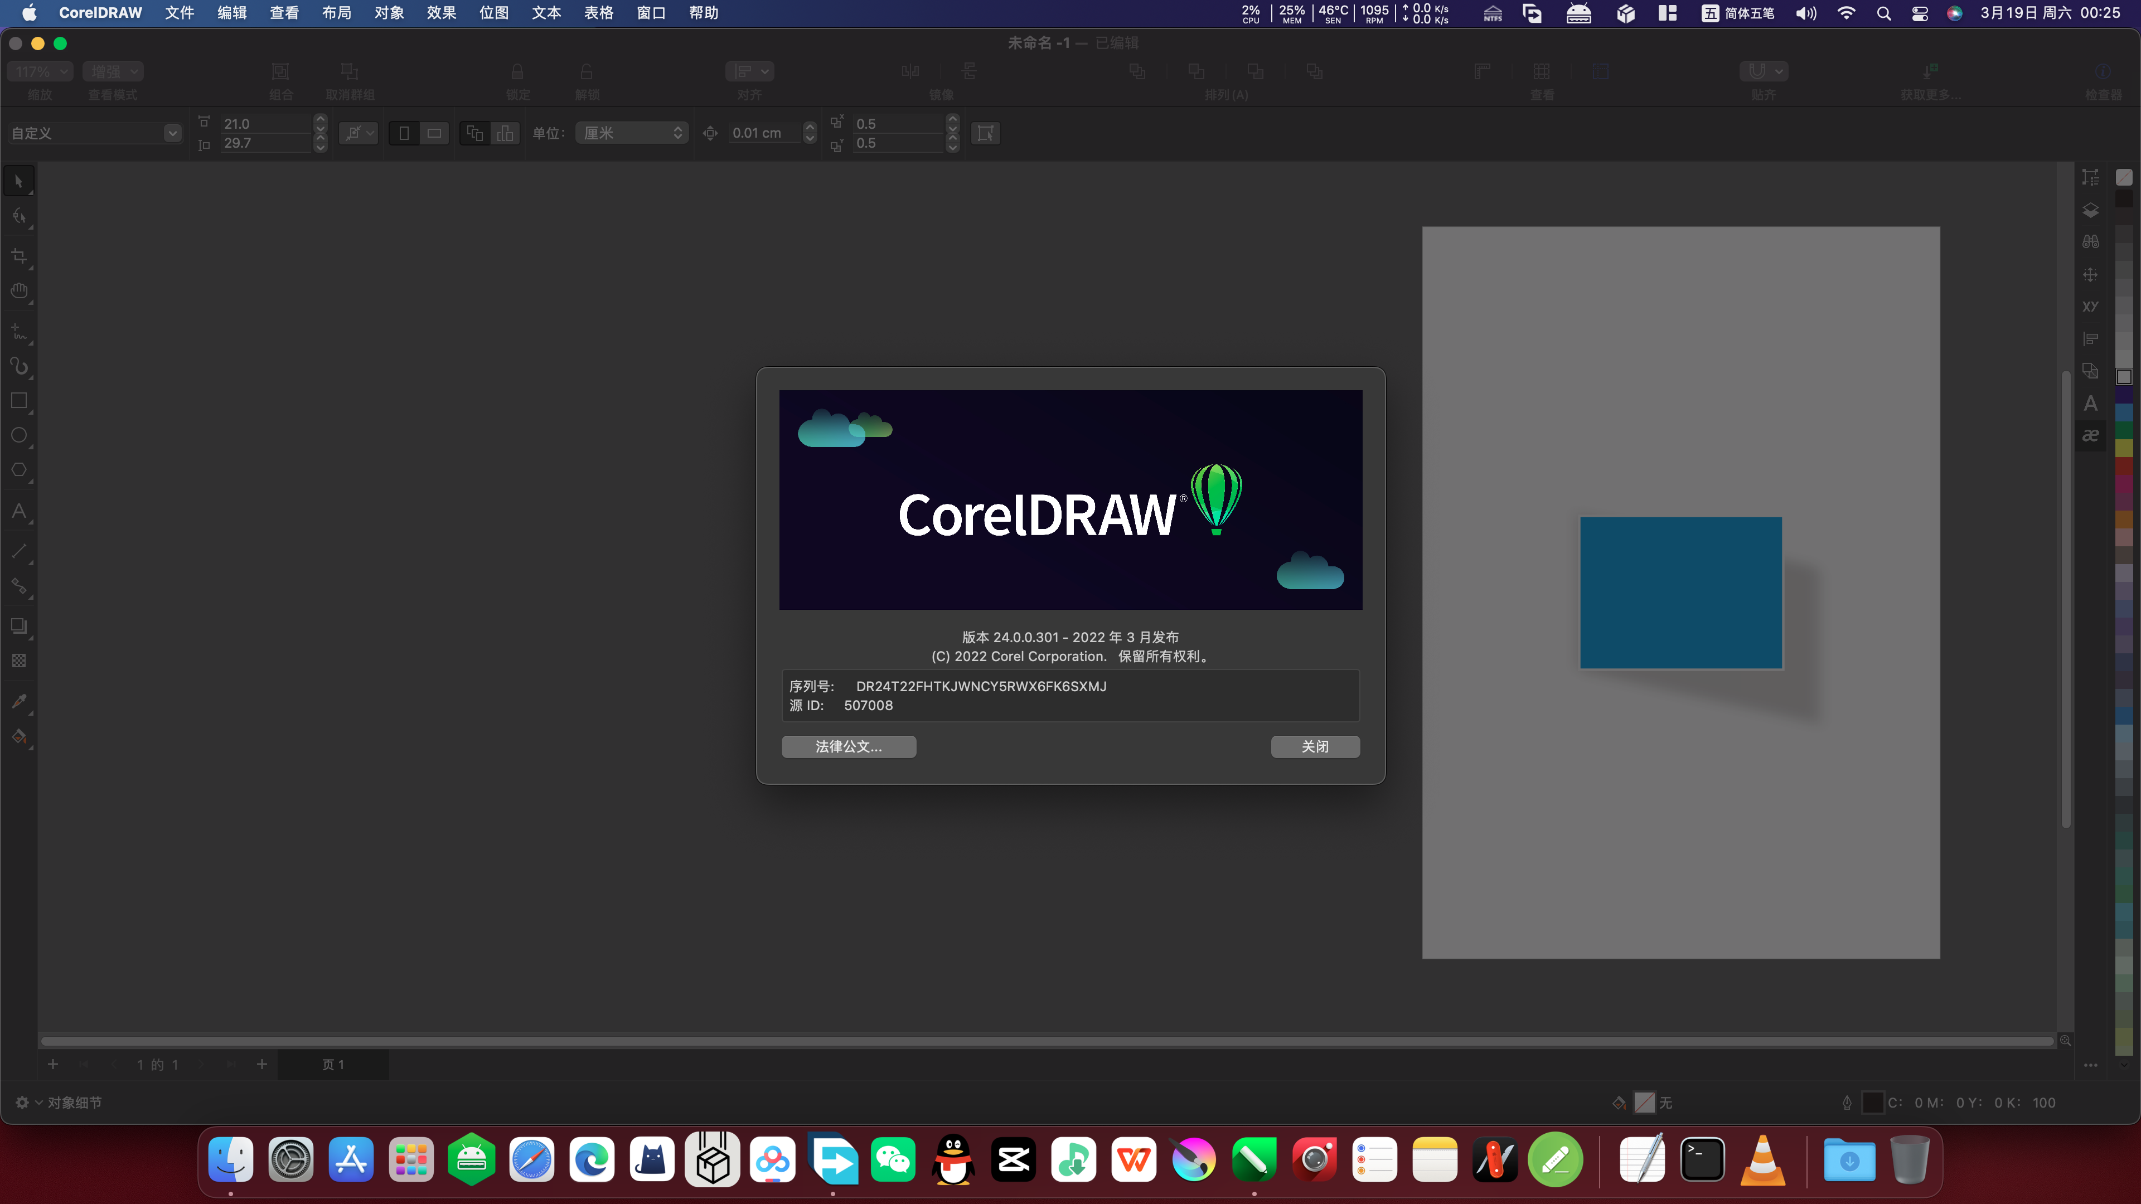Select the Transparency checkerboard tool

(x=19, y=661)
